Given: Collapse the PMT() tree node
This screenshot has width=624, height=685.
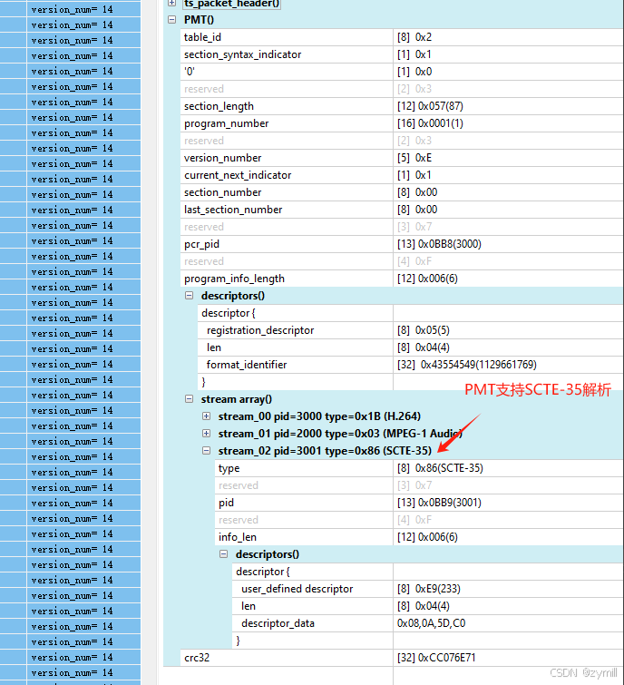Looking at the screenshot, I should [x=171, y=20].
